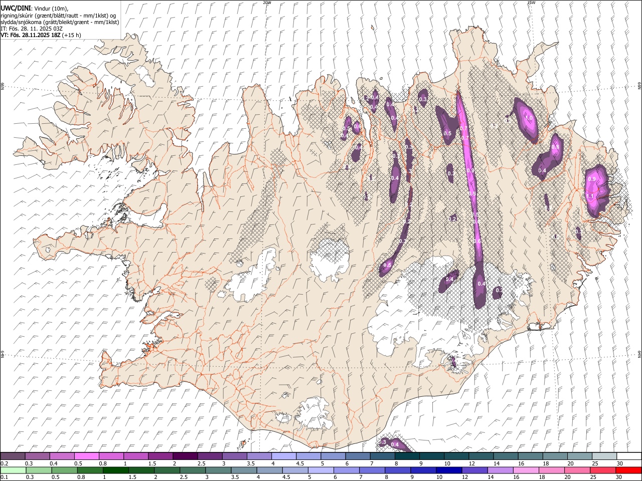The image size is (642, 481).
Task: Select lower-row green swatch between 0.5 and 0.8
Action: tap(65, 470)
